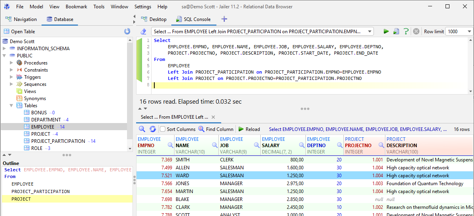
Task: Click the magnifier search icon in results toolbar
Action: tap(142, 129)
